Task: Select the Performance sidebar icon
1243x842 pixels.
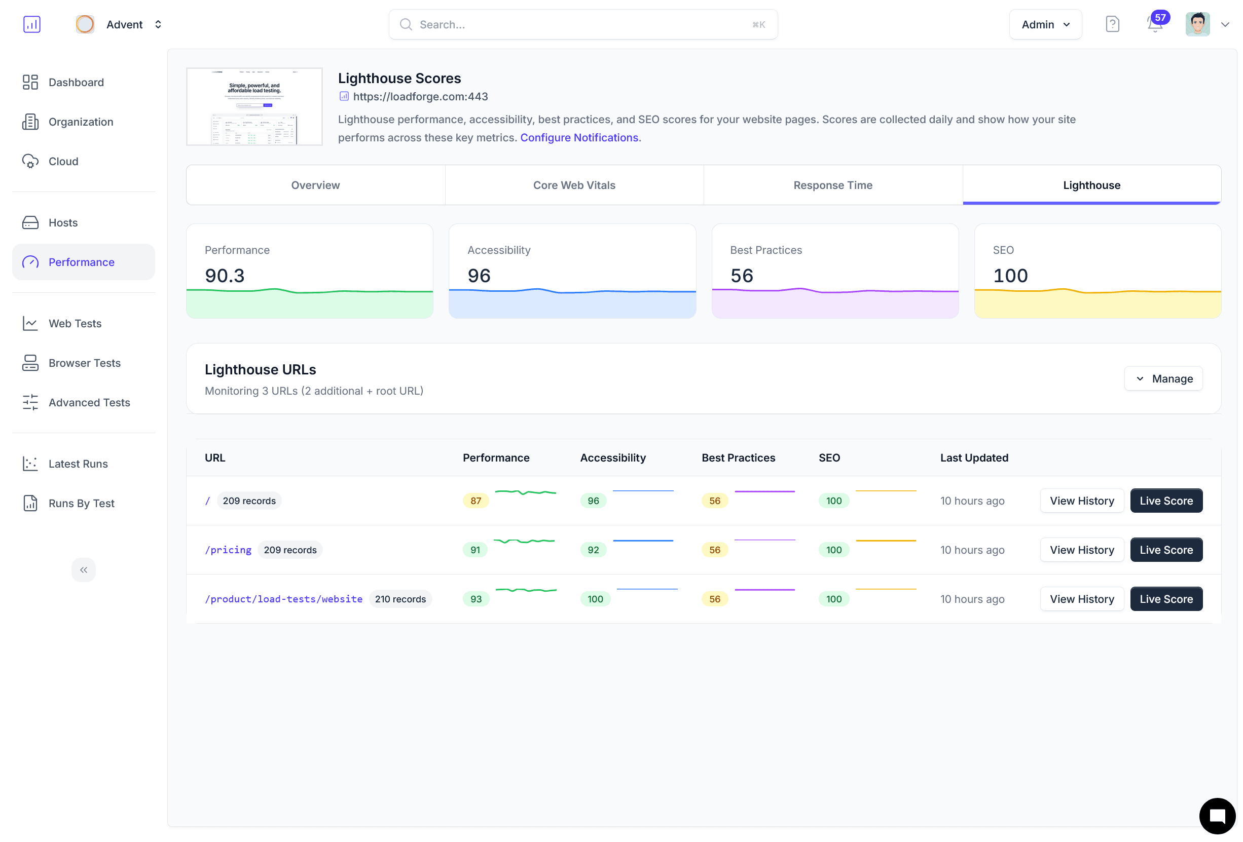Action: pyautogui.click(x=30, y=262)
